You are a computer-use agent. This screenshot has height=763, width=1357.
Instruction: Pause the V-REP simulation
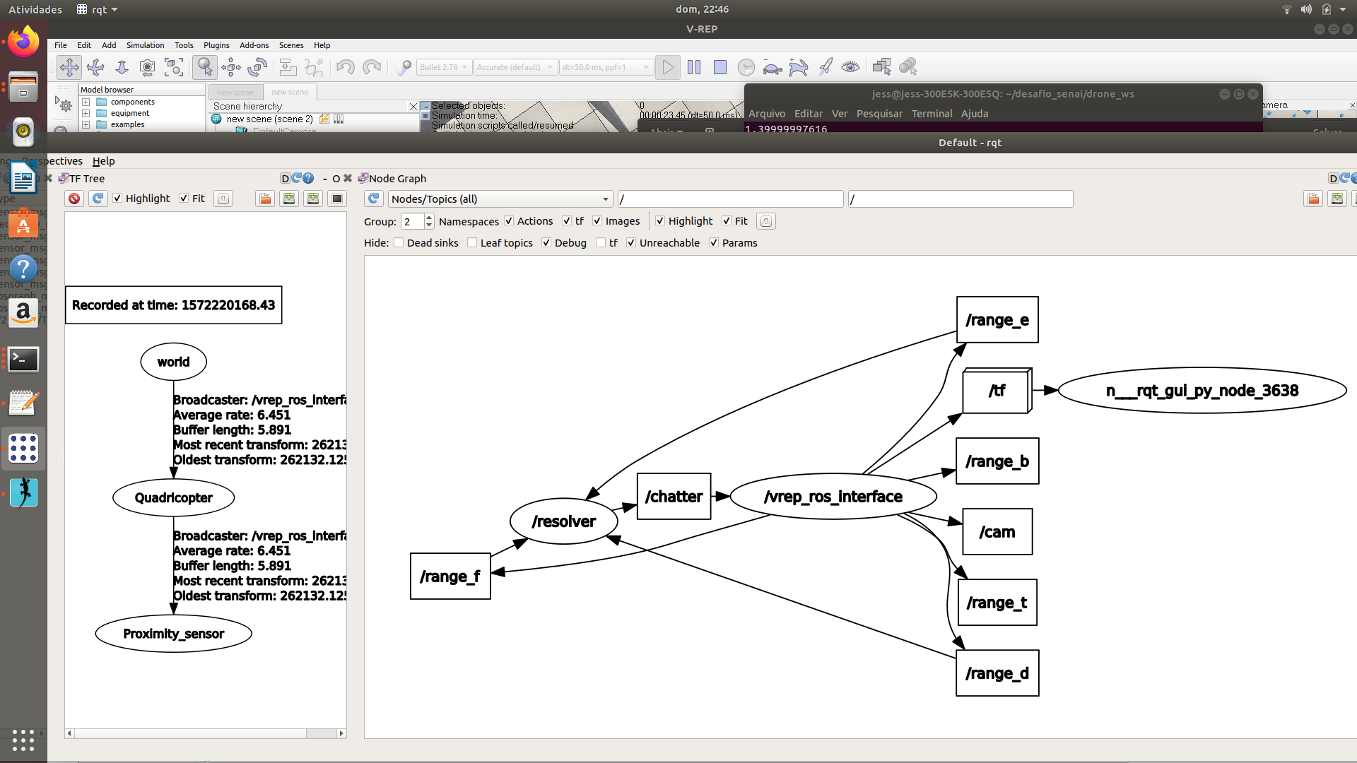click(x=694, y=67)
